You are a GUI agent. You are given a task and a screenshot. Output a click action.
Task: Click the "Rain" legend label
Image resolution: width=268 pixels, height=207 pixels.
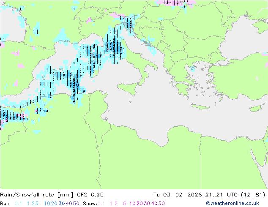(5, 204)
